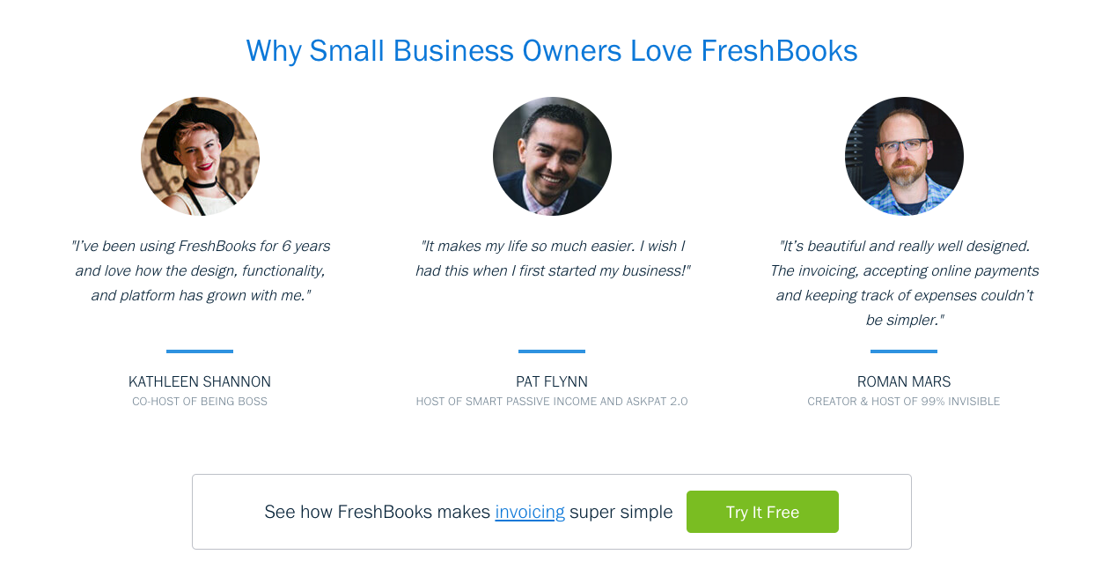Image resolution: width=1102 pixels, height=584 pixels.
Task: Click the blue divider above Roman Mars
Action: pyautogui.click(x=904, y=351)
